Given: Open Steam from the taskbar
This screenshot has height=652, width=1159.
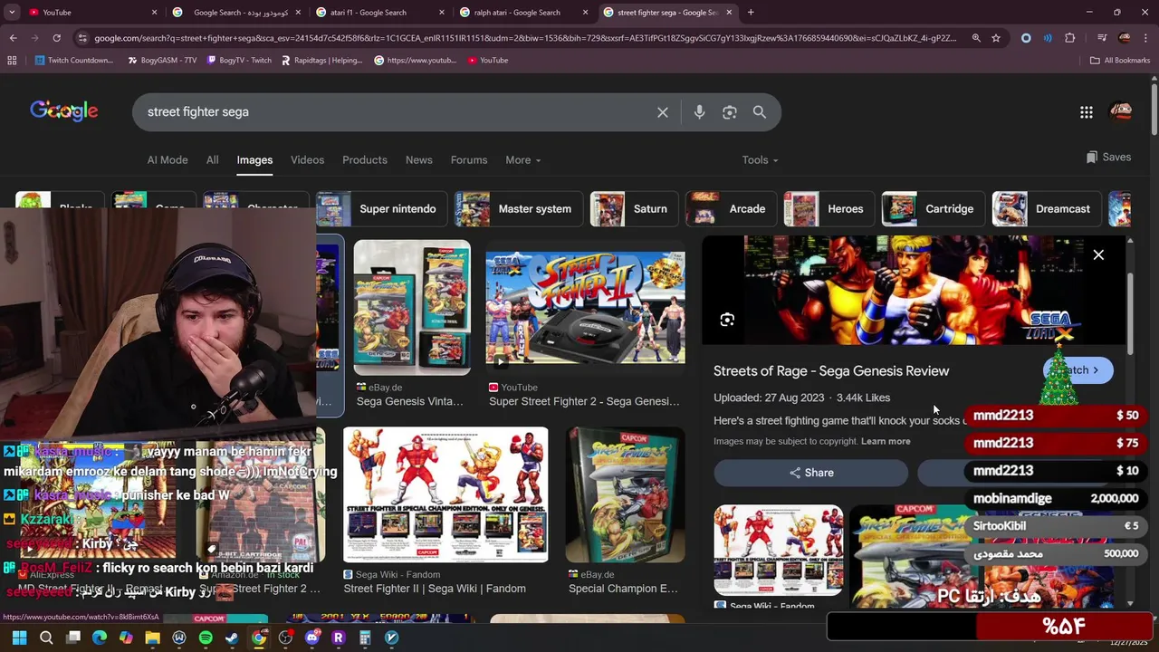Looking at the screenshot, I should point(232,638).
